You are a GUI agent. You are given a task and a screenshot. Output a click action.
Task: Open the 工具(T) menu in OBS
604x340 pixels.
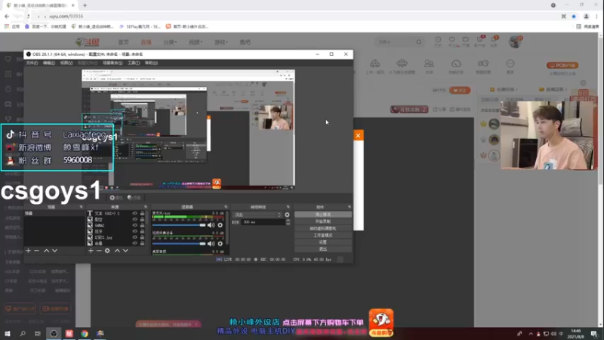pyautogui.click(x=134, y=63)
